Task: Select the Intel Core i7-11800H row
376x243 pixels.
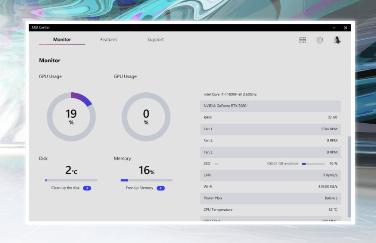Action: [x=270, y=94]
